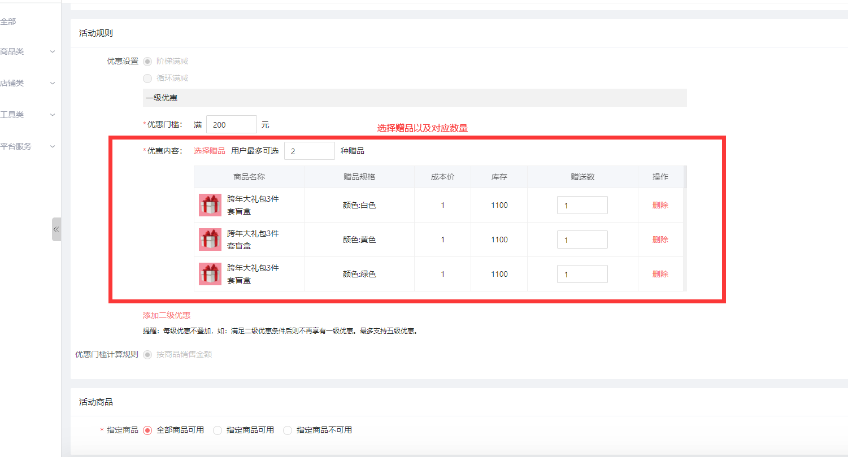Choose 指定商品可用 radio button
Image resolution: width=848 pixels, height=457 pixels.
[218, 430]
